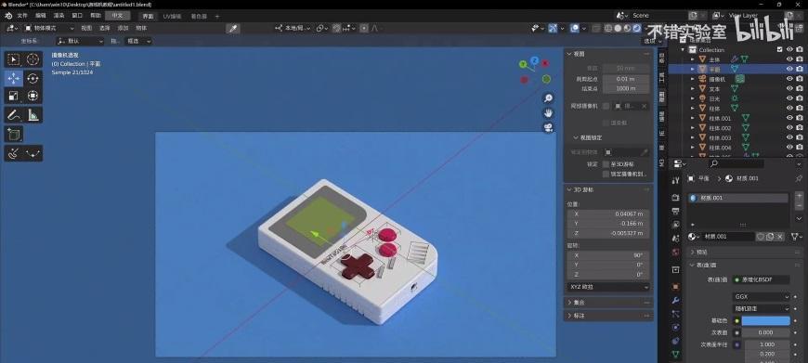
Task: Click the eyedropper icon in the header
Action: (233, 29)
